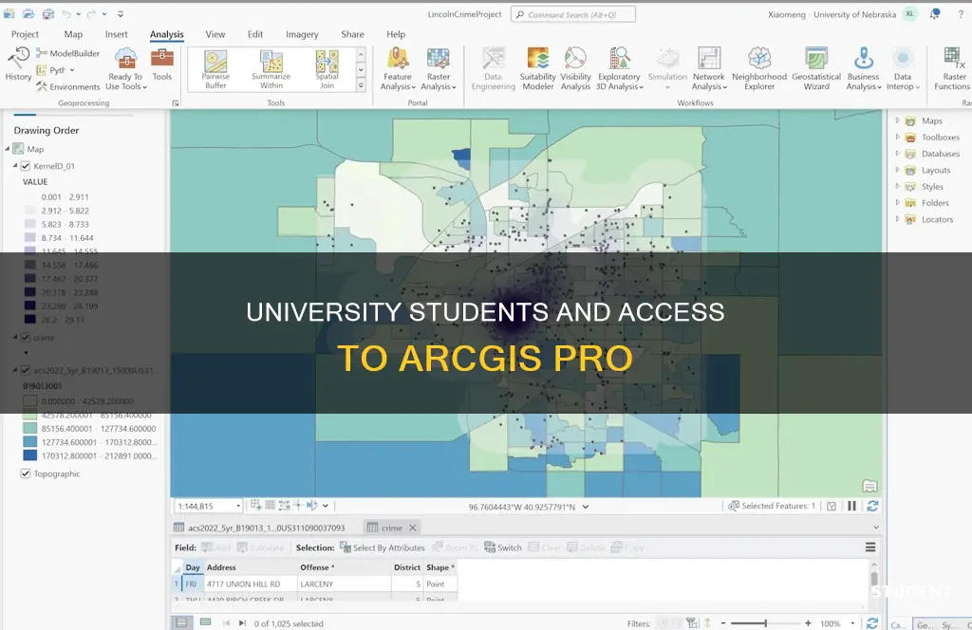Switch to the Share ribbon tab
The width and height of the screenshot is (972, 630).
(352, 34)
